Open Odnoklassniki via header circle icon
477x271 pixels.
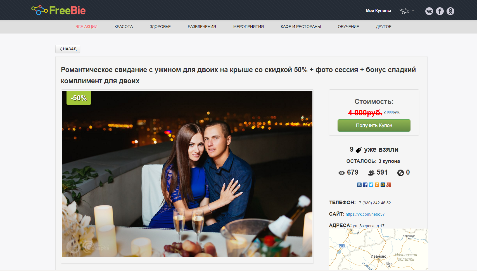450,11
